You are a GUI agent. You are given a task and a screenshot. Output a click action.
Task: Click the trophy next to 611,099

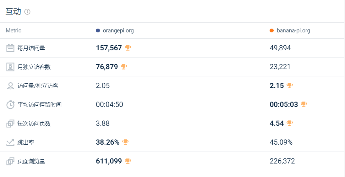128,161
